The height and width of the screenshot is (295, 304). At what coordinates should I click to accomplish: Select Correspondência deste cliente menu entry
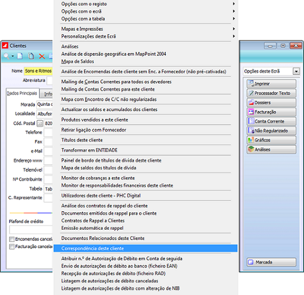point(145,248)
